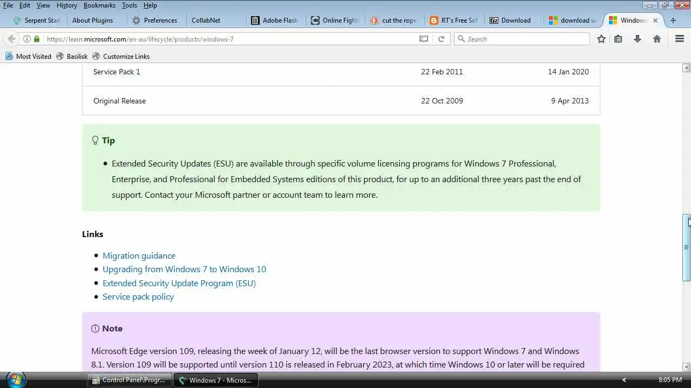Open the Help menu

150,5
